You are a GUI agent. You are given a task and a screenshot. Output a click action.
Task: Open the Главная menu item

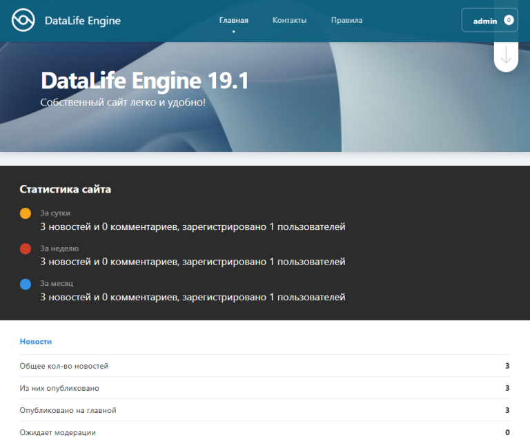pyautogui.click(x=233, y=21)
